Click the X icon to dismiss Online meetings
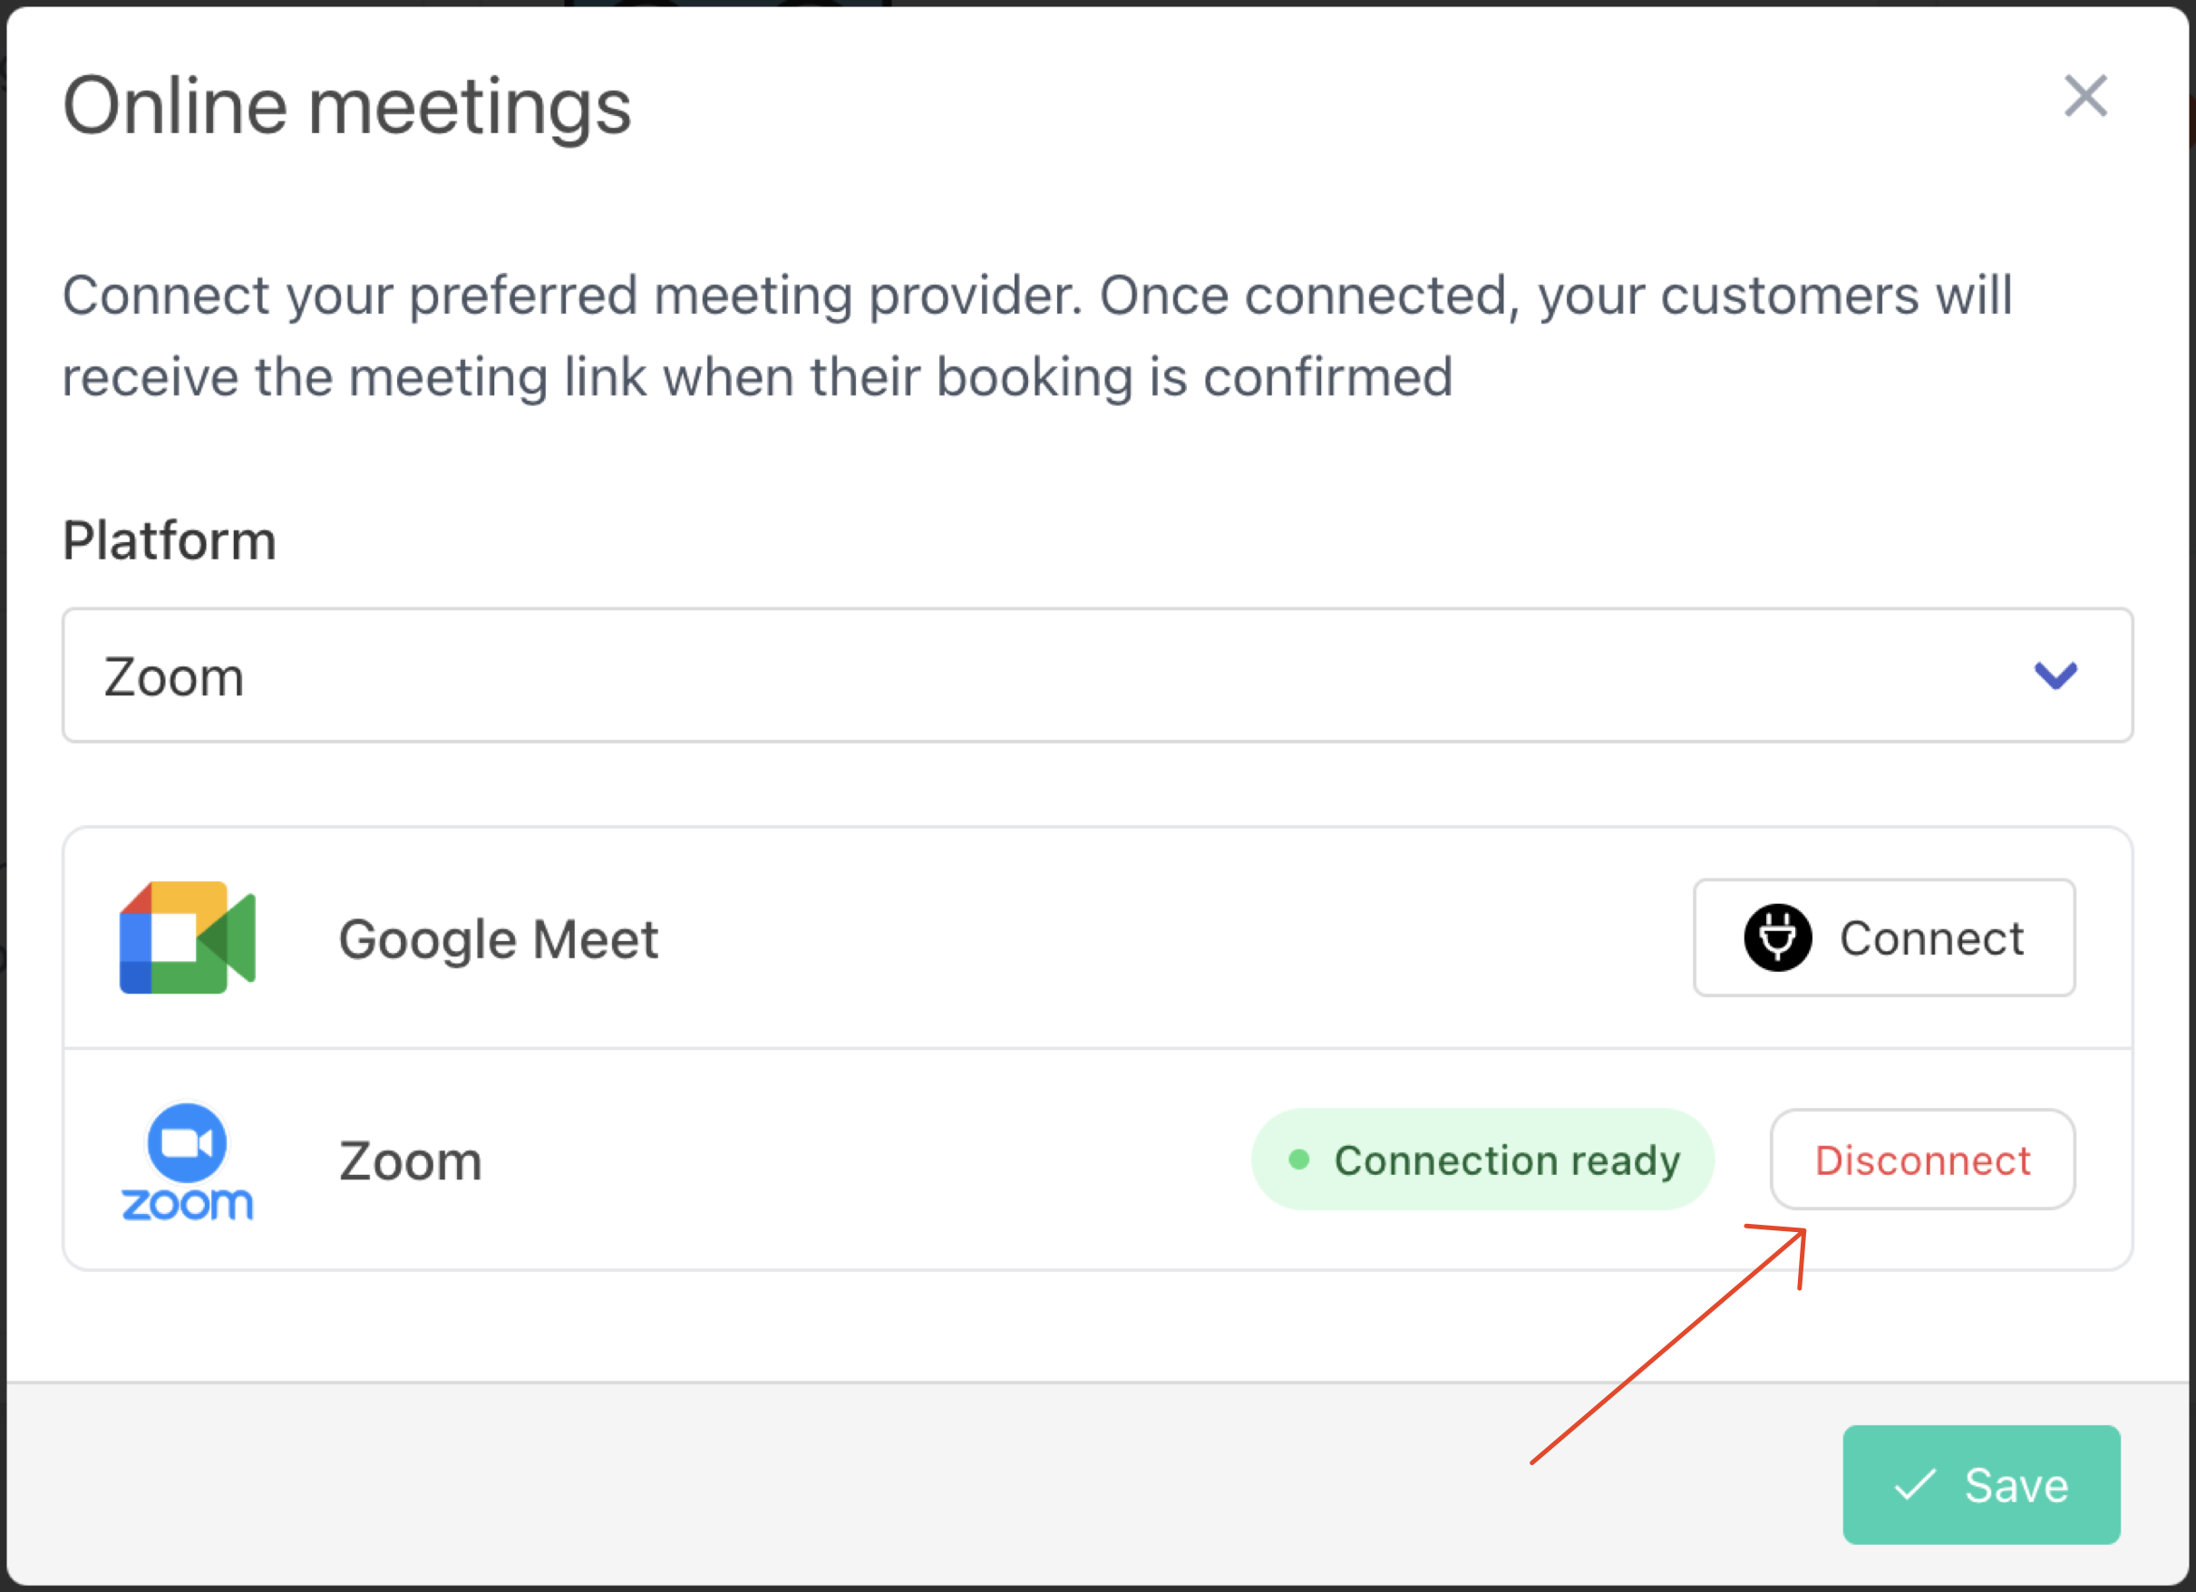This screenshot has width=2196, height=1592. coord(2086,96)
